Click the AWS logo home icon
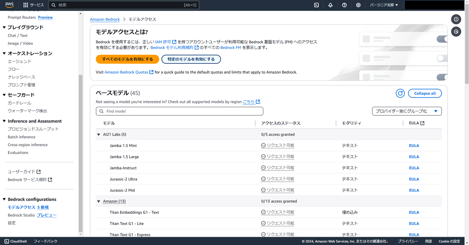469x245 pixels. [x=9, y=5]
